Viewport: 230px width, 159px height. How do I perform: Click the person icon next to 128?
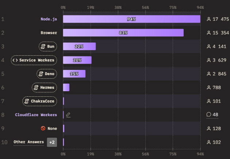[x=209, y=129]
